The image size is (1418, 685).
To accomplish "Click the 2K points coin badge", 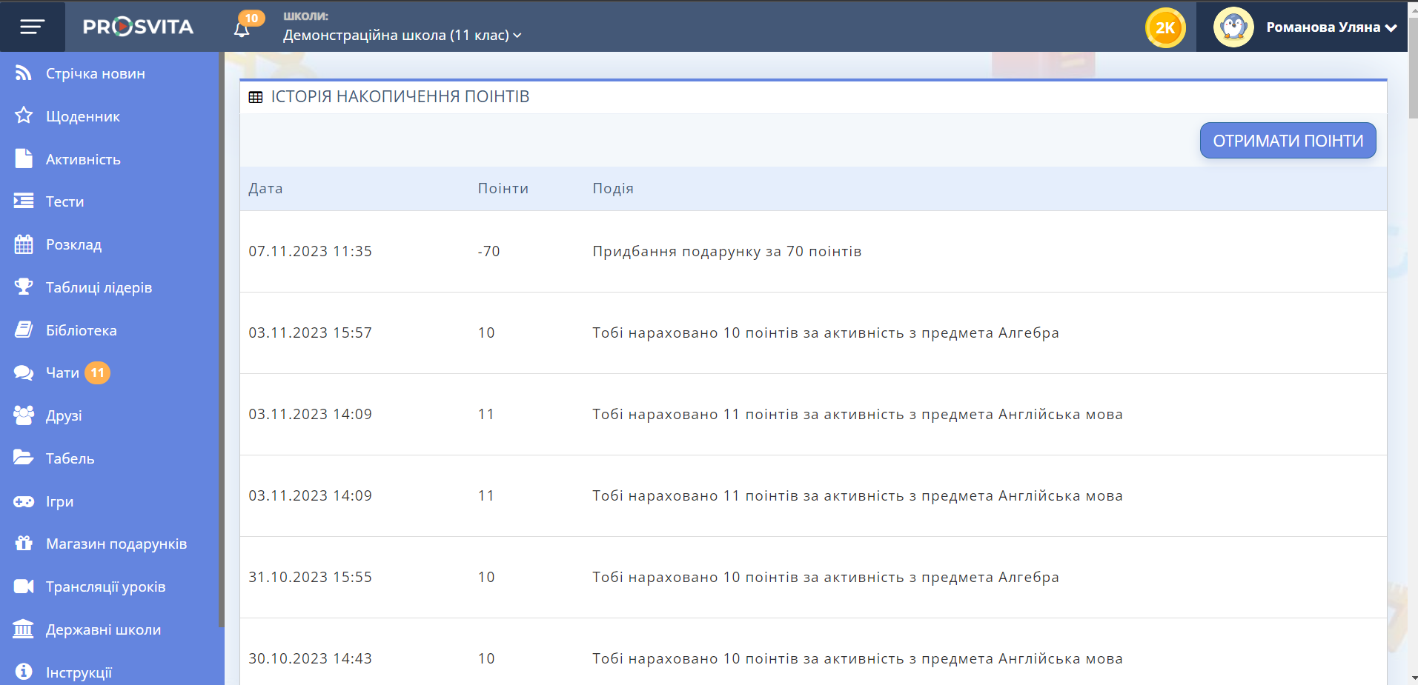I will pyautogui.click(x=1165, y=28).
